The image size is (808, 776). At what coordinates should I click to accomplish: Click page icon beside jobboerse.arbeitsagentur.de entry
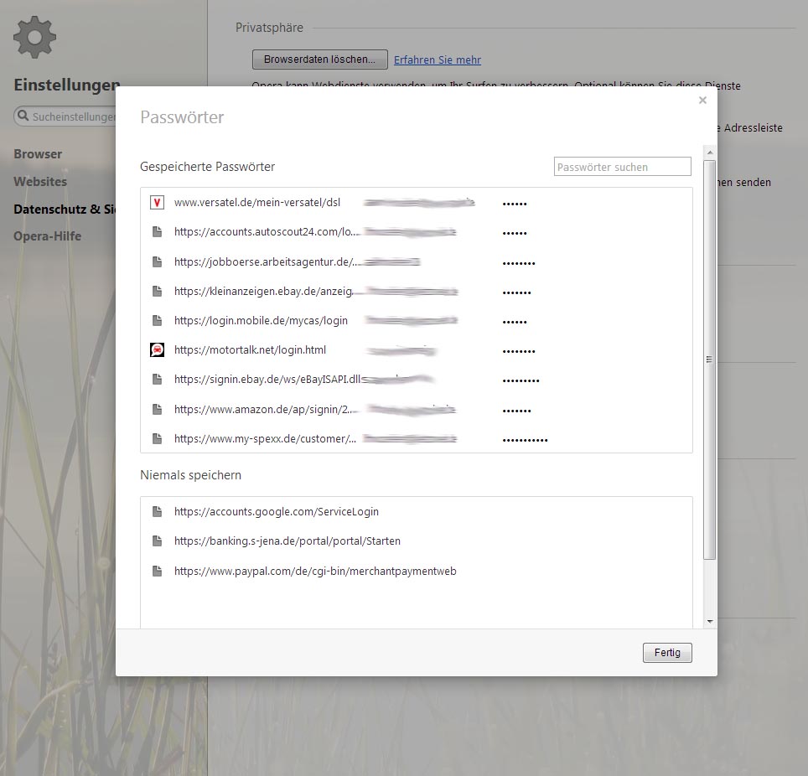pos(157,261)
